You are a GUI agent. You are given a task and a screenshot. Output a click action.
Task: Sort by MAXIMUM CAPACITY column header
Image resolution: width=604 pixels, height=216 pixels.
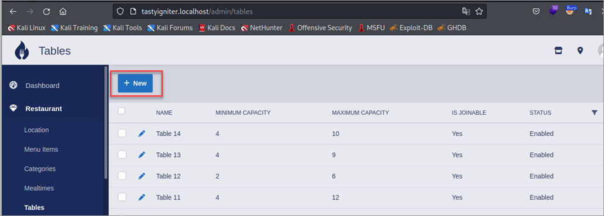tap(360, 112)
